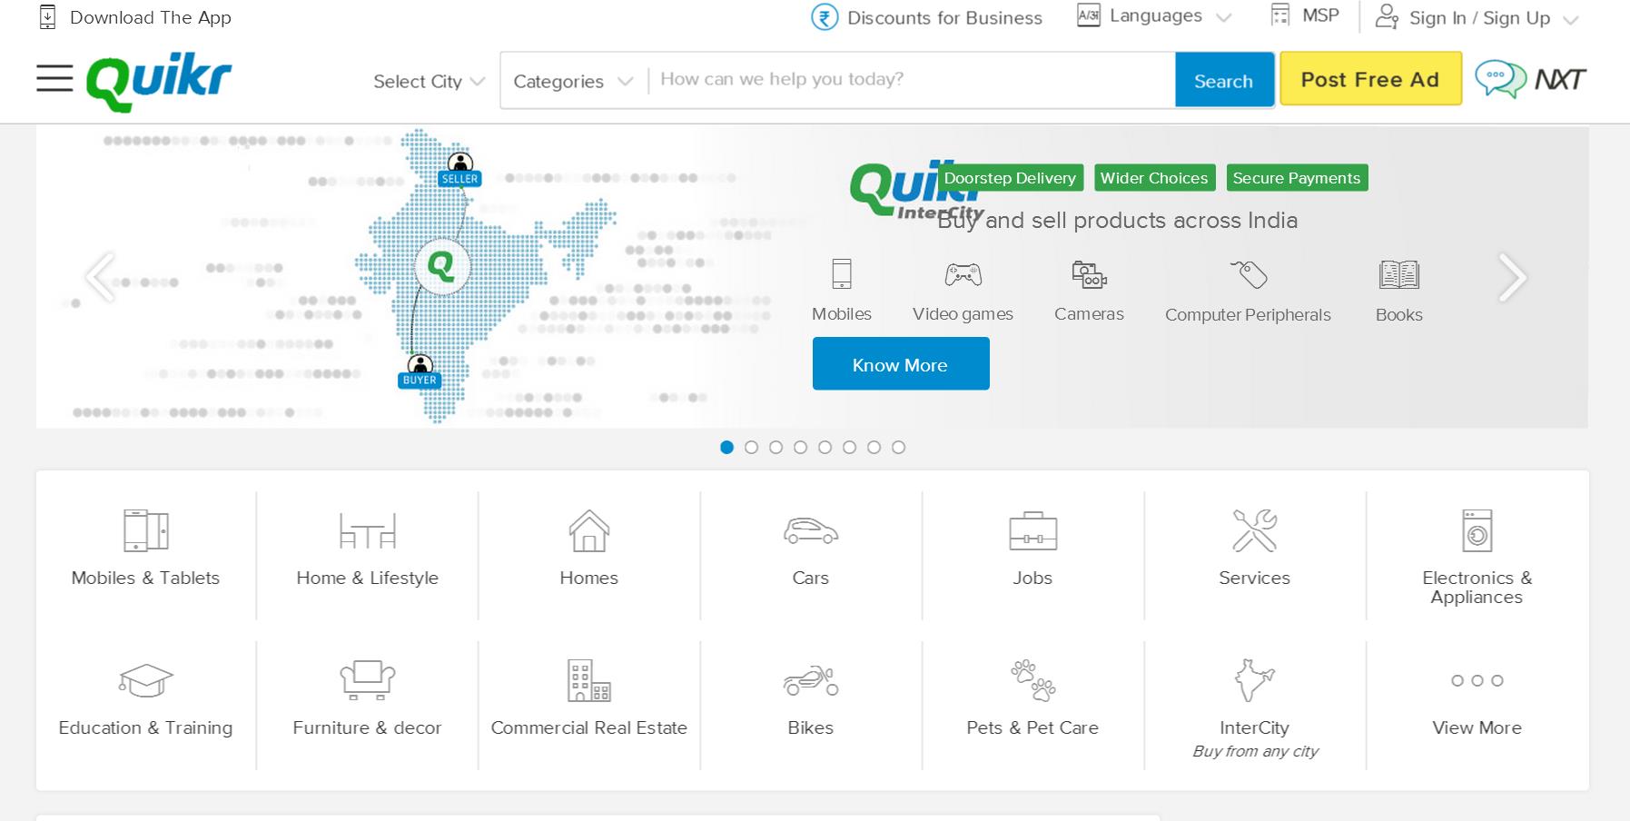Viewport: 1630px width, 821px height.
Task: Expand the Languages dropdown
Action: (1155, 16)
